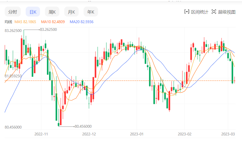Open 超级视图 via its text label

coord(227,12)
